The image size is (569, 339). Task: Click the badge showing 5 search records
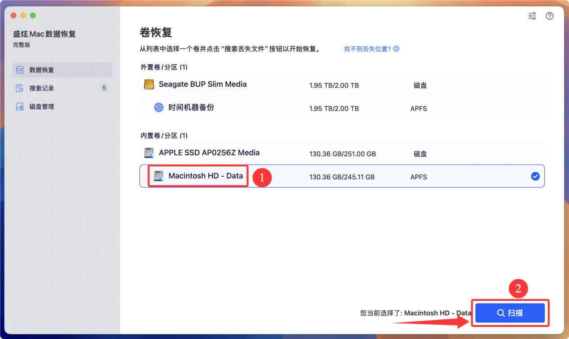pos(104,88)
